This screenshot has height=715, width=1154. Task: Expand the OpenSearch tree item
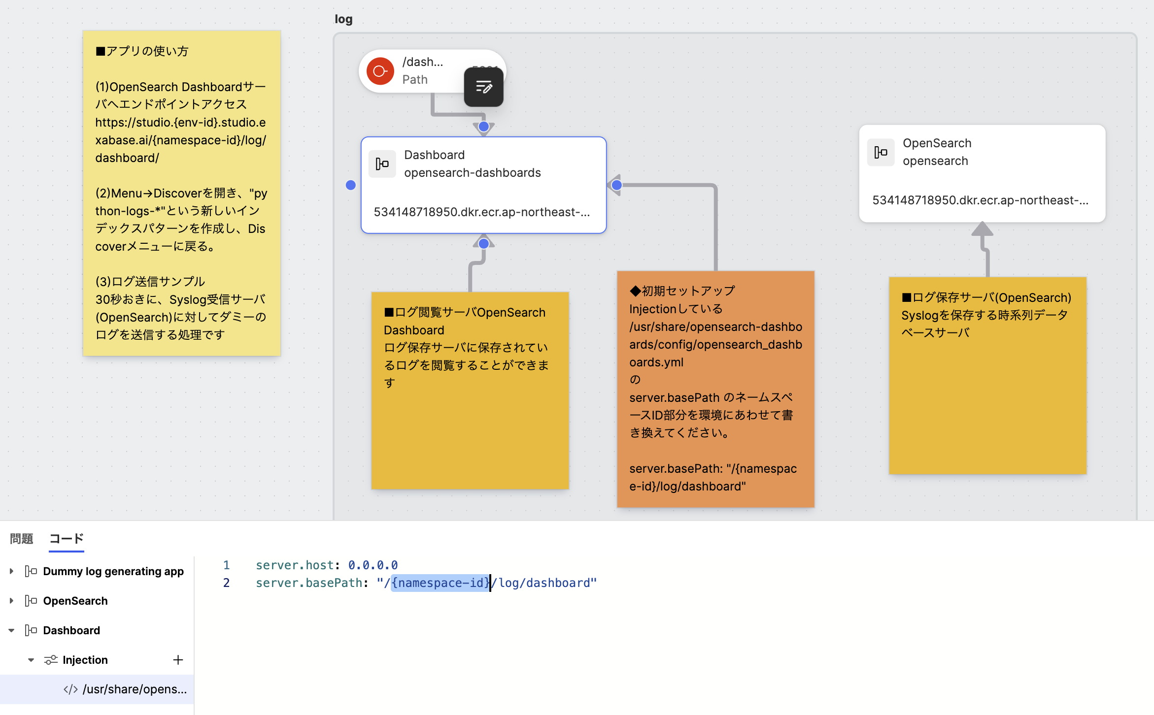tap(11, 601)
